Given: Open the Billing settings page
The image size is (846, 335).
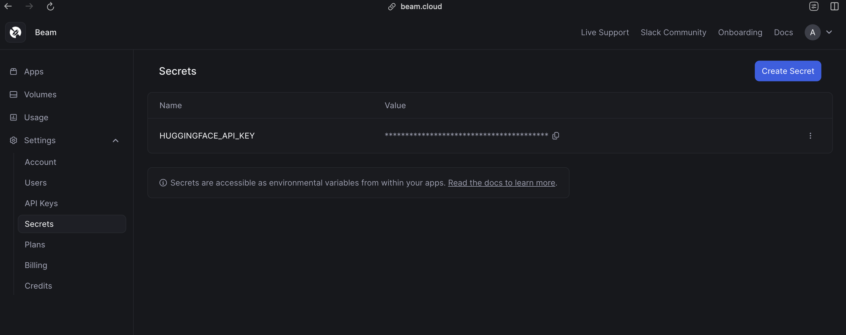Looking at the screenshot, I should (36, 265).
